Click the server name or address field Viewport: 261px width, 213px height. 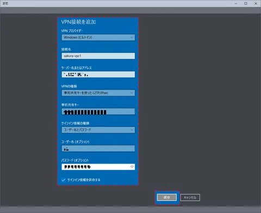coord(98,74)
